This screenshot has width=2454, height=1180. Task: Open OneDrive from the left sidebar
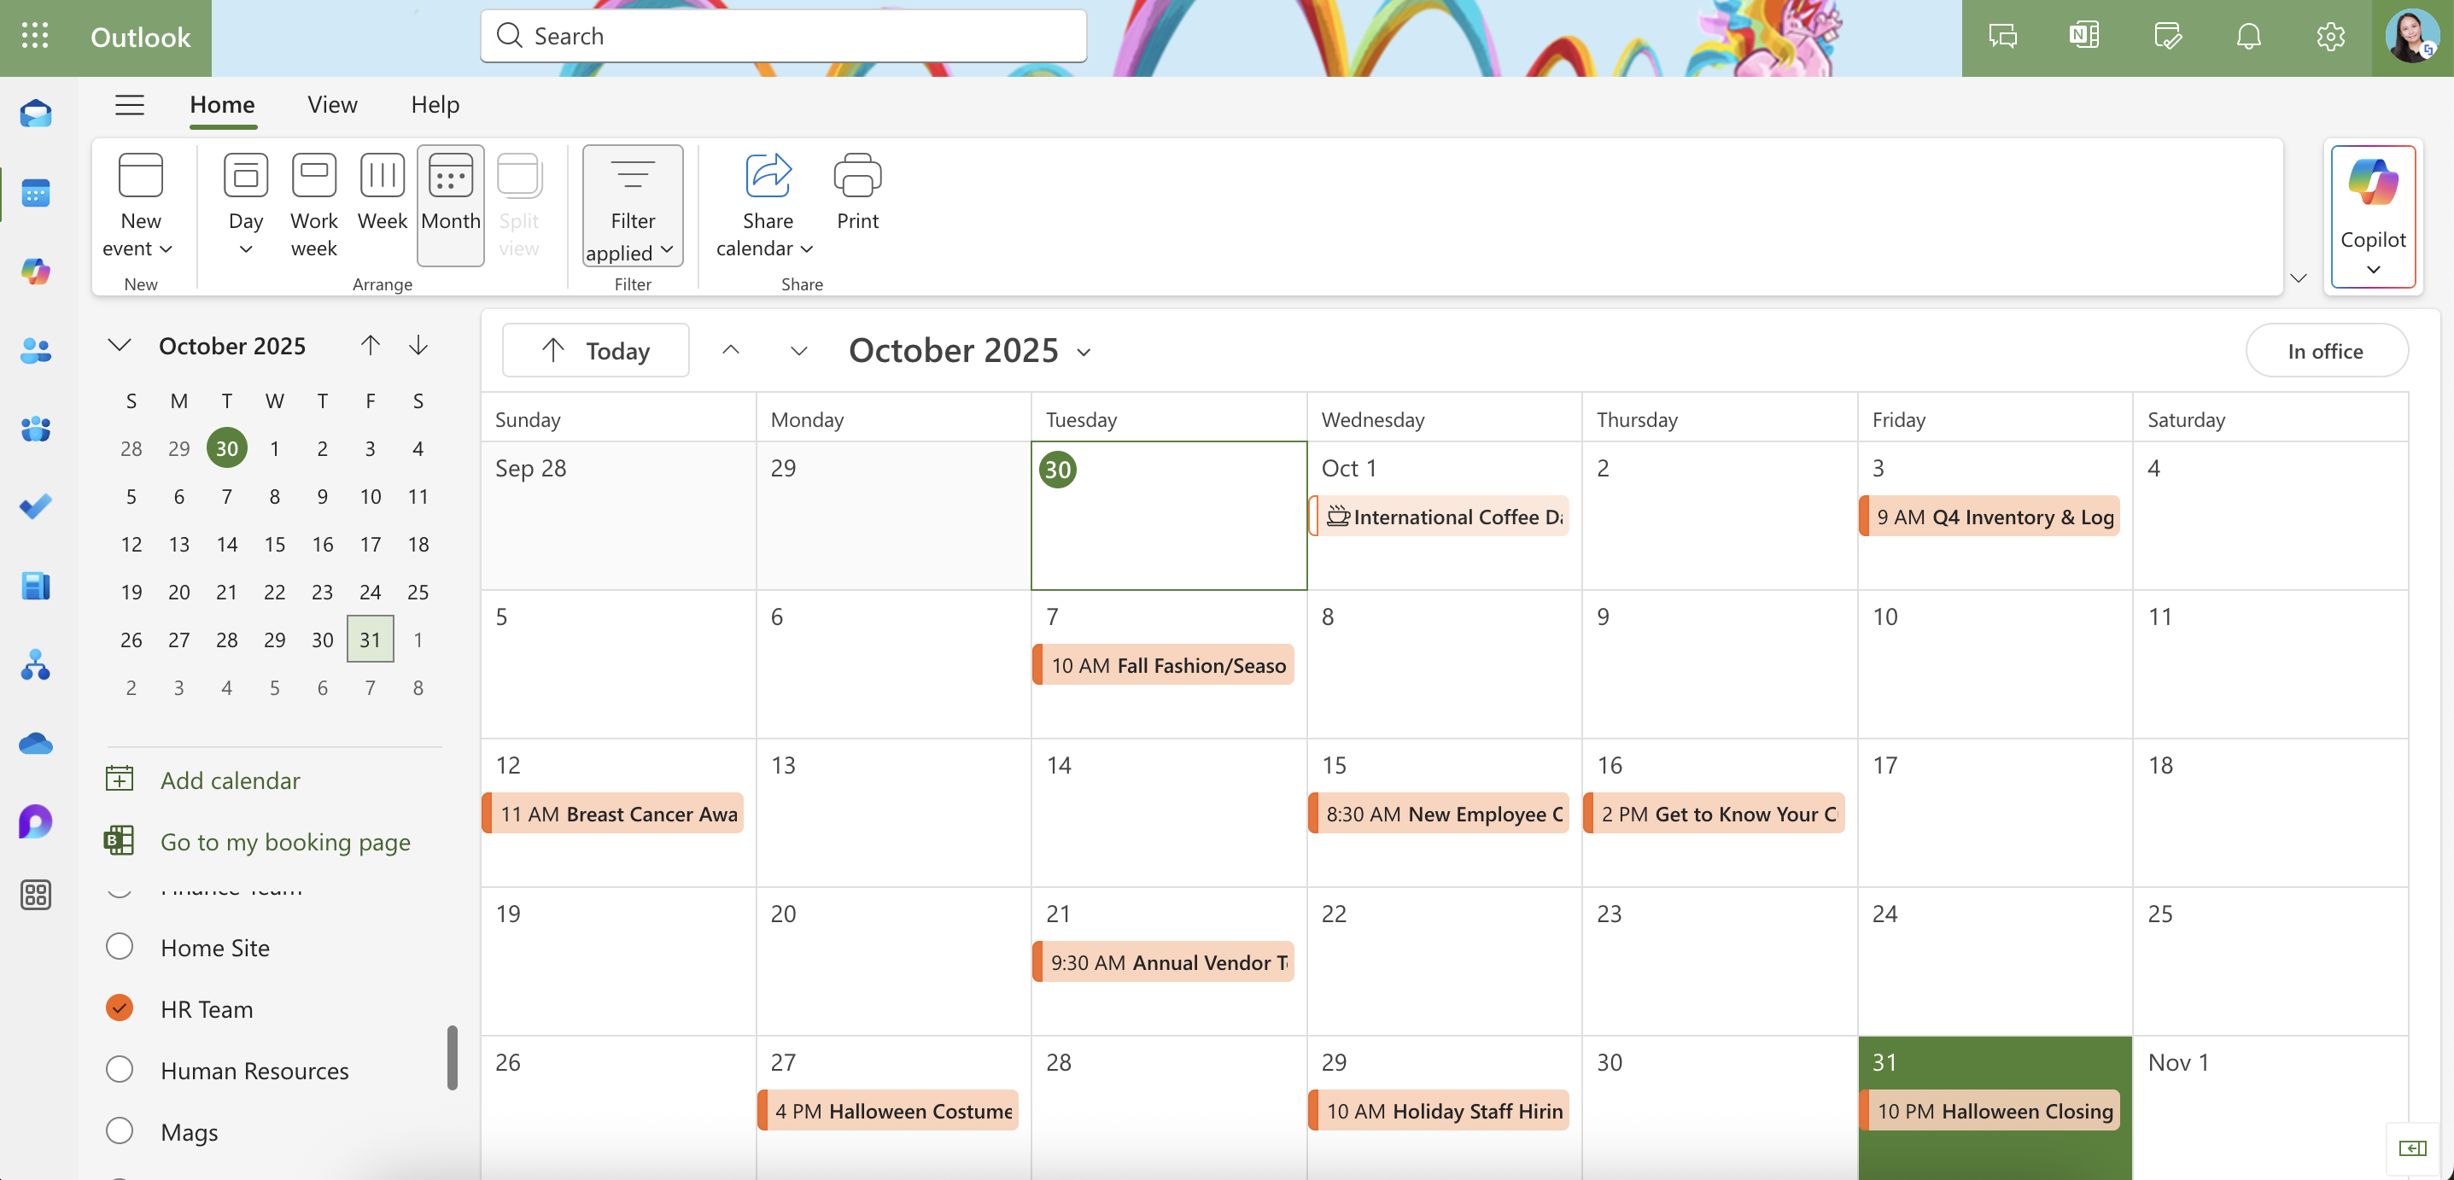35,743
